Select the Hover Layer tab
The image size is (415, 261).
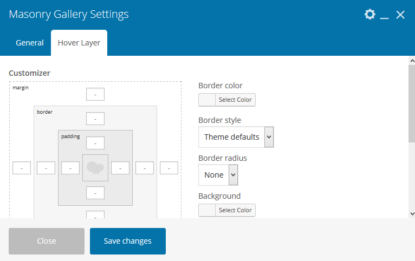click(79, 43)
